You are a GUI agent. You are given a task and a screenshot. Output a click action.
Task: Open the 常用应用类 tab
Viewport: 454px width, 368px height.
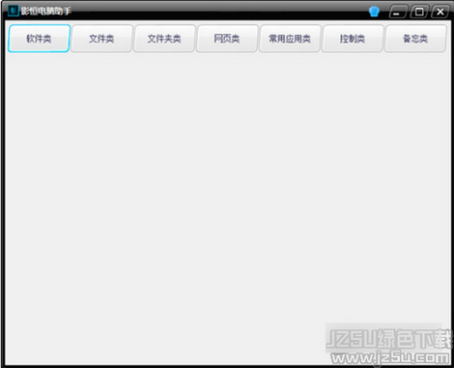point(290,39)
